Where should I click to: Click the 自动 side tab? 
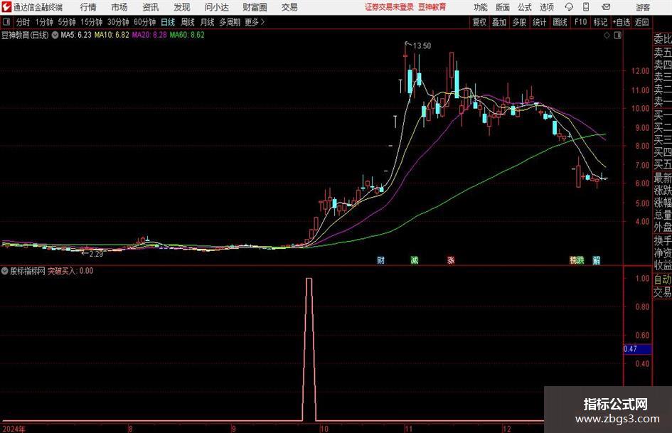(x=663, y=279)
